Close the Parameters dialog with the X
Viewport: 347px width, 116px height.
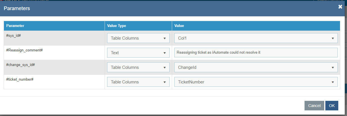(340, 7)
